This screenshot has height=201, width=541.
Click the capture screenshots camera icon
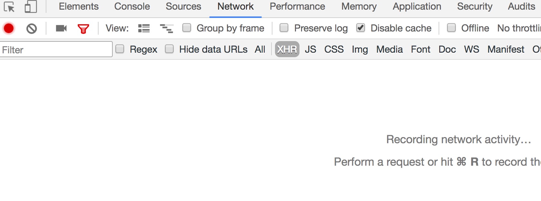coord(61,29)
